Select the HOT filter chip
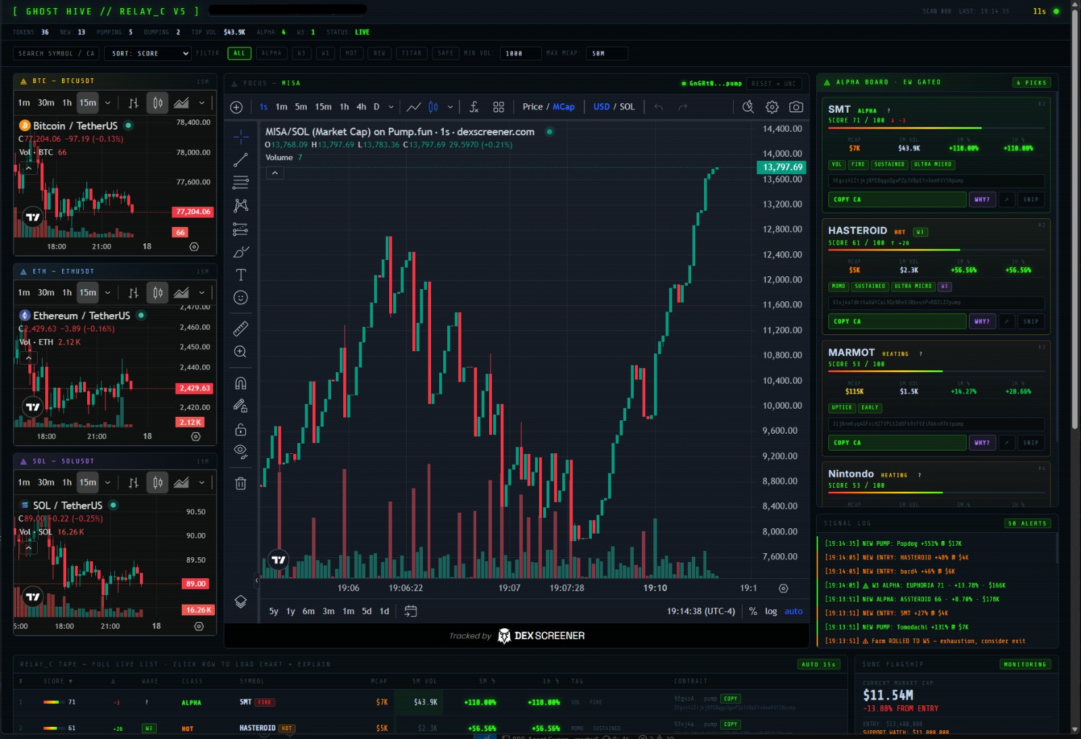 351,53
